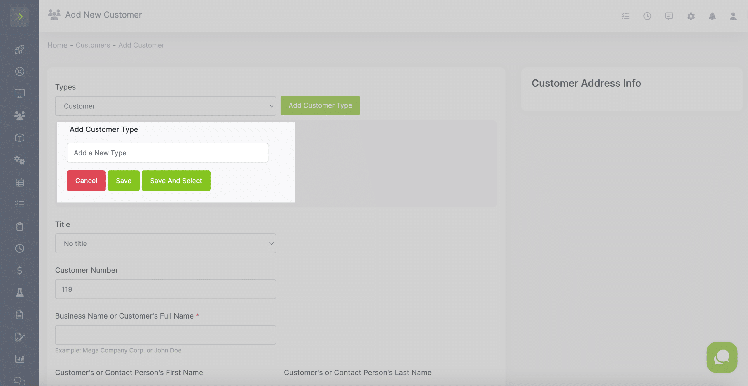Open the message icon in top bar
This screenshot has width=748, height=386.
coord(669,16)
